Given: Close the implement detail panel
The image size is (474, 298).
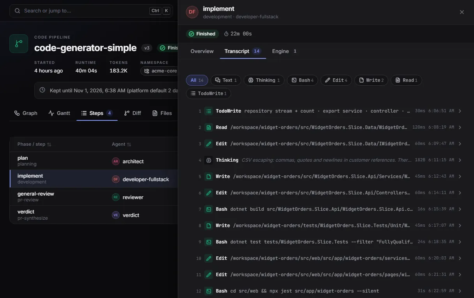Looking at the screenshot, I should [x=462, y=12].
